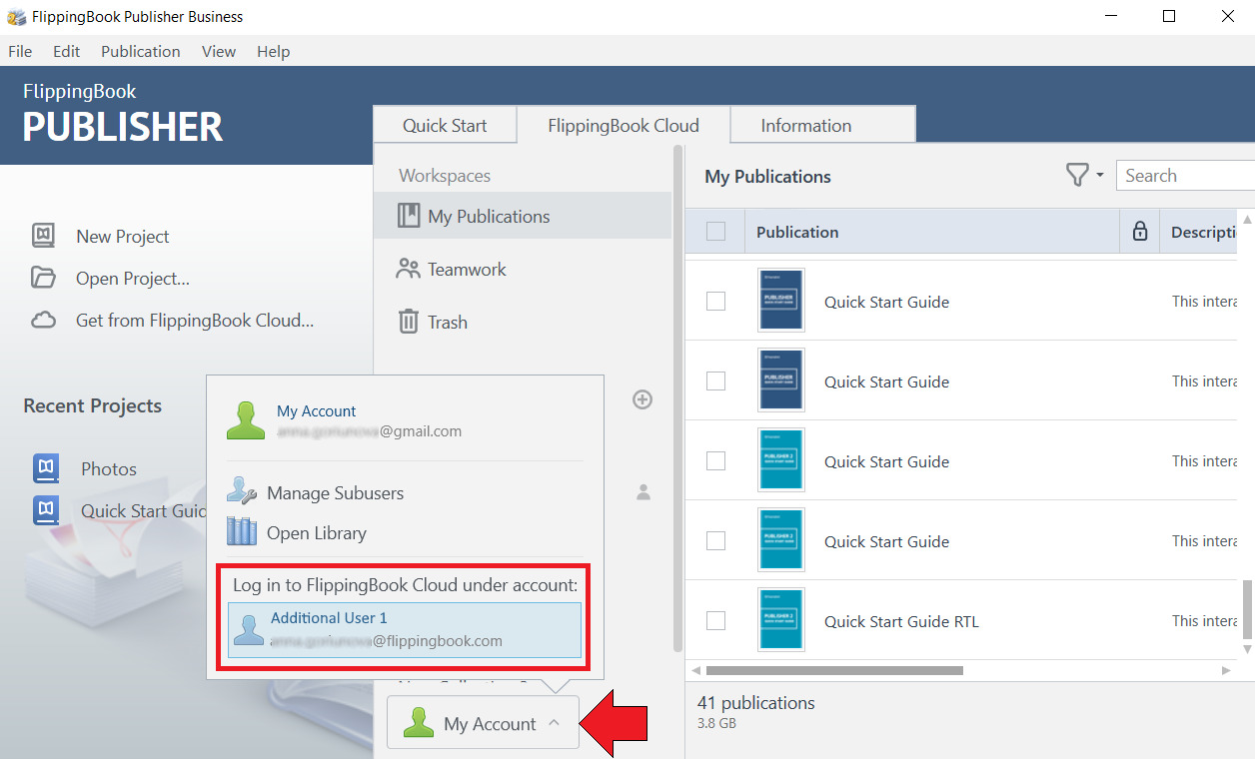The width and height of the screenshot is (1255, 759).
Task: Click the Additional User 1 avatar icon
Action: pos(249,629)
